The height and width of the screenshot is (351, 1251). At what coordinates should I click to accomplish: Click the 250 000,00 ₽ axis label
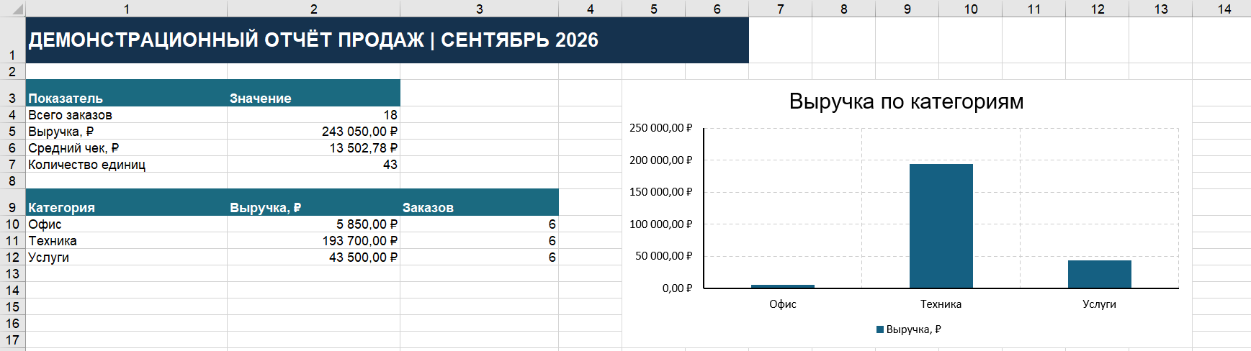click(660, 128)
